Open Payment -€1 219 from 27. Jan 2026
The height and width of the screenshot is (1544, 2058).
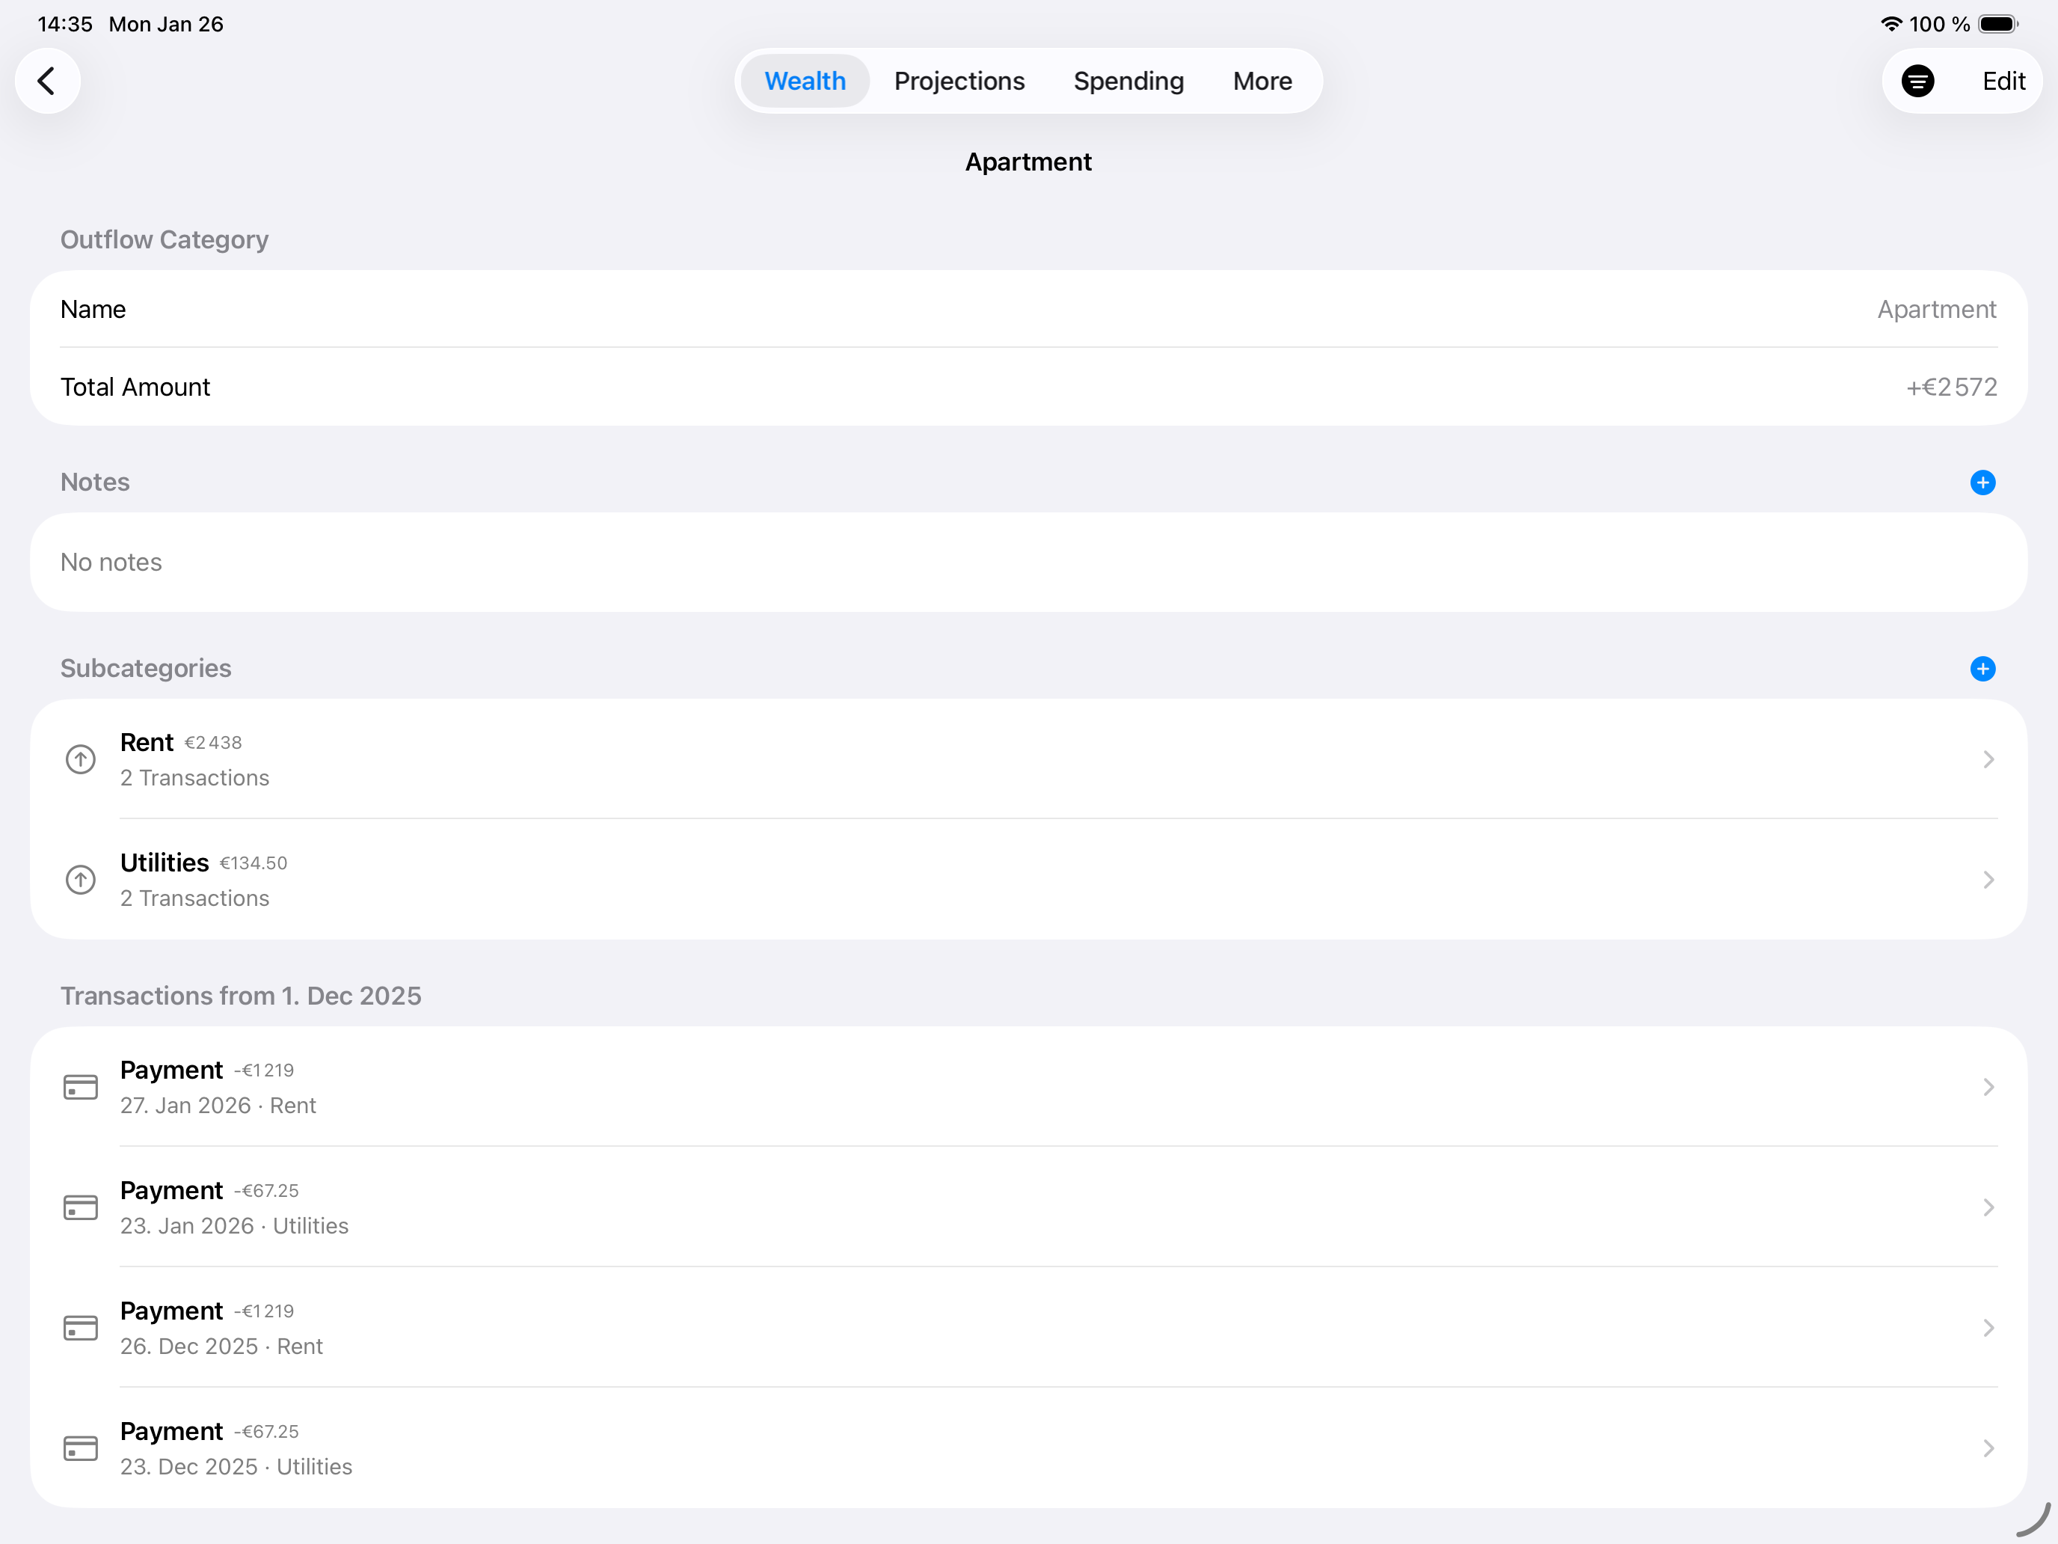coord(1028,1087)
